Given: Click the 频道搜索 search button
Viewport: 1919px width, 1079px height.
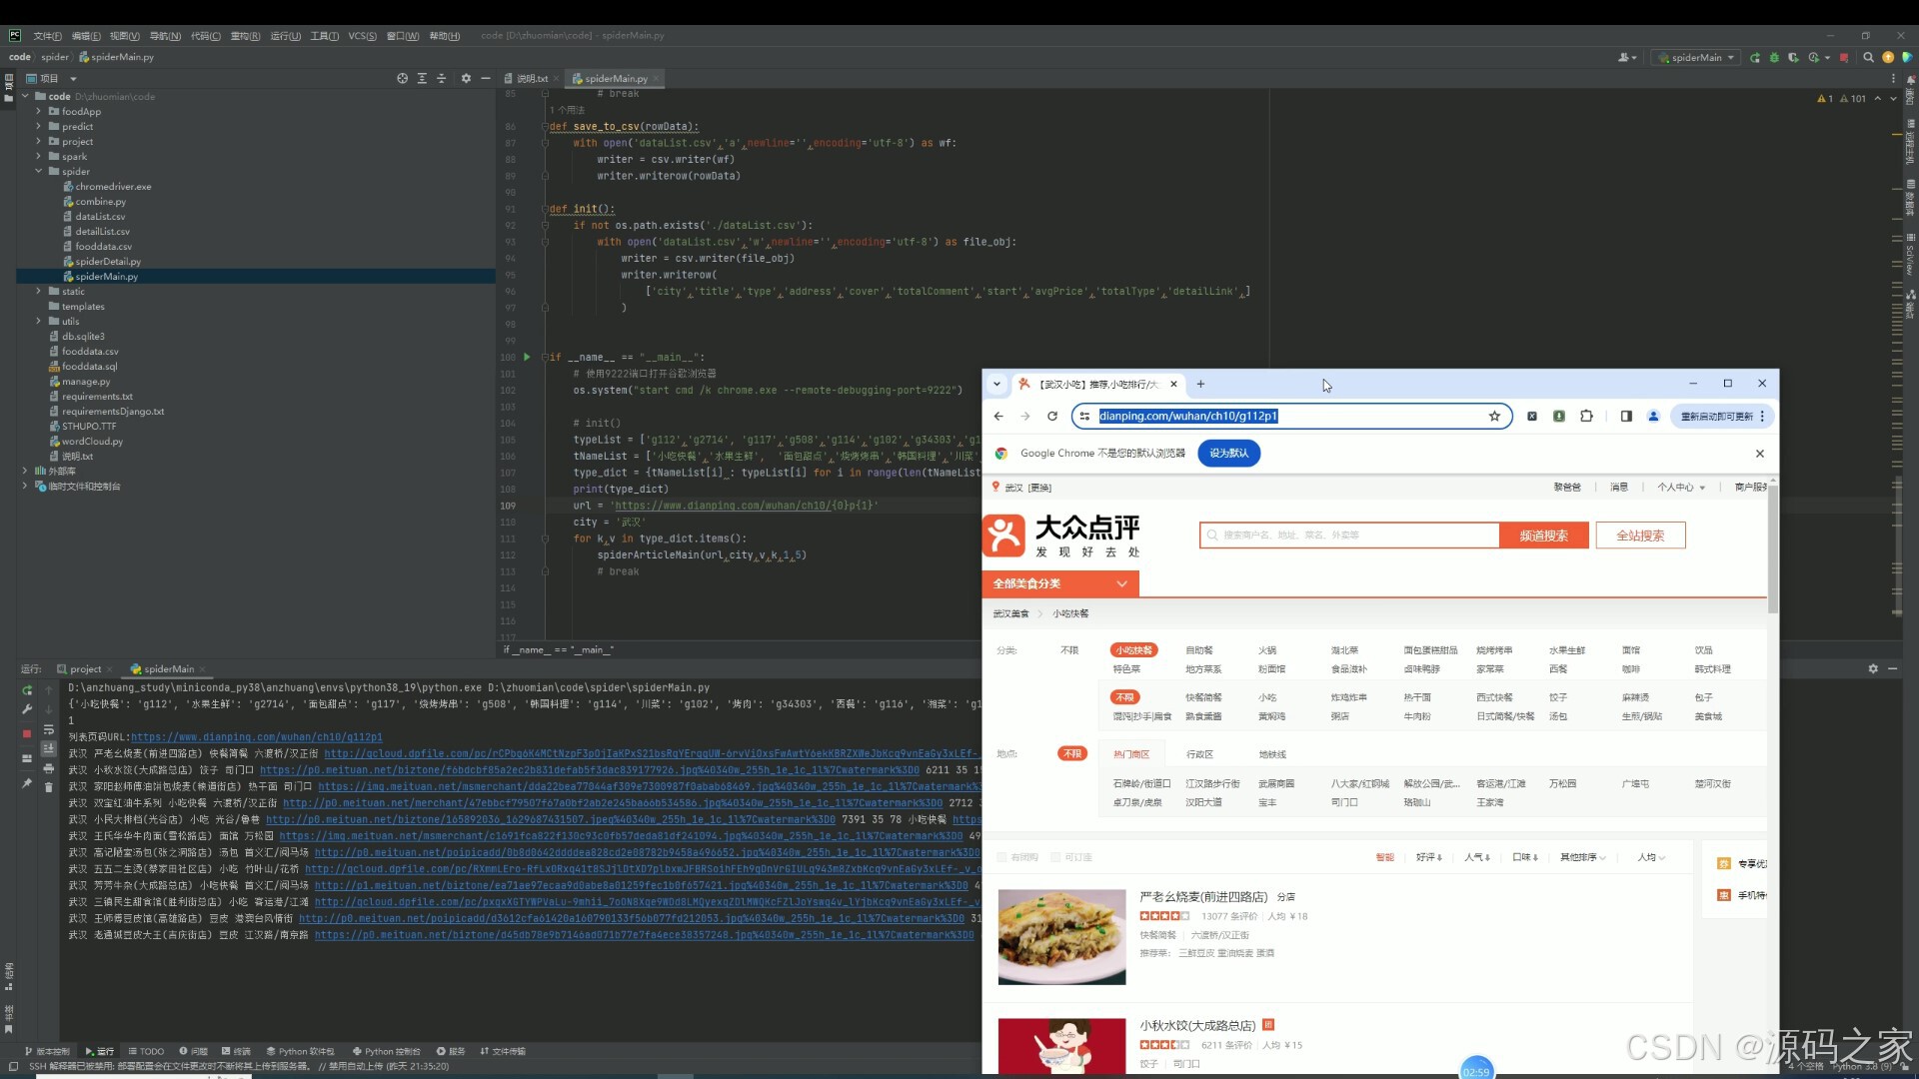Looking at the screenshot, I should point(1543,536).
